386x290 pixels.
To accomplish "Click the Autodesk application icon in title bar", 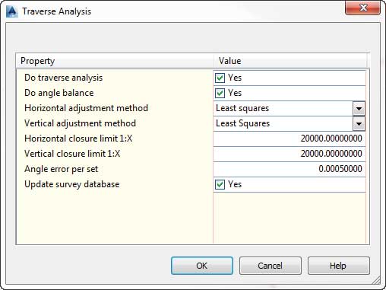I will point(12,11).
